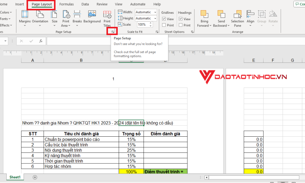Image resolution: width=305 pixels, height=183 pixels.
Task: Open the Width dropdown in Scale to Fit
Action: (154, 12)
